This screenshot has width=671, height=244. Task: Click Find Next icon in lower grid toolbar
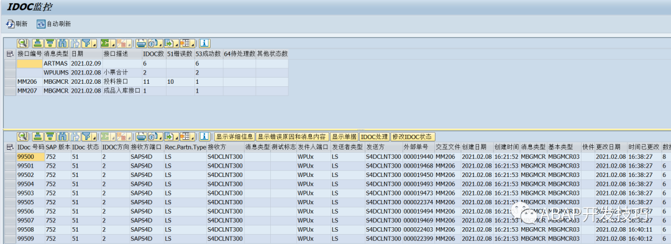pyautogui.click(x=75, y=137)
